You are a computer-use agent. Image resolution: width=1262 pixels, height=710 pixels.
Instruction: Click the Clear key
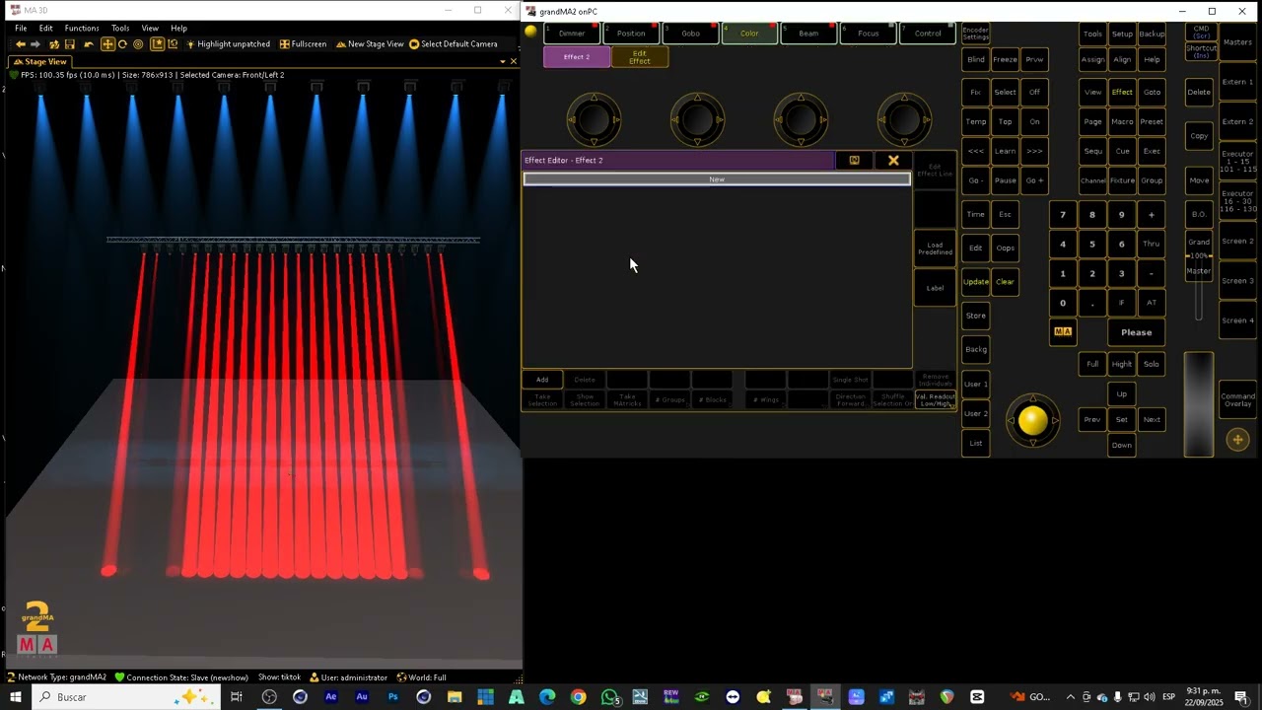click(x=1005, y=282)
